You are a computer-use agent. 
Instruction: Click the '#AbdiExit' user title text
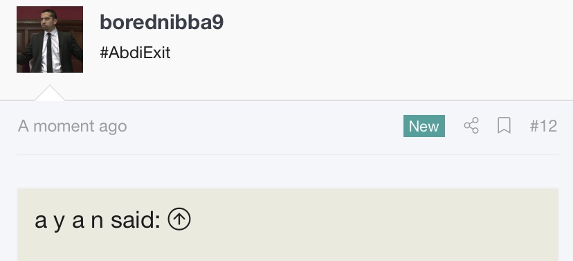(135, 53)
